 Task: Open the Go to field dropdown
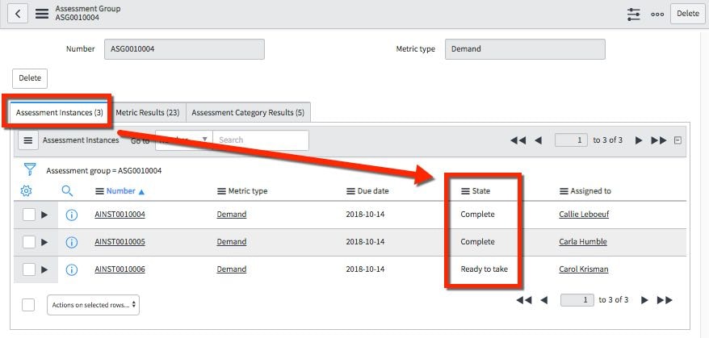pyautogui.click(x=183, y=140)
